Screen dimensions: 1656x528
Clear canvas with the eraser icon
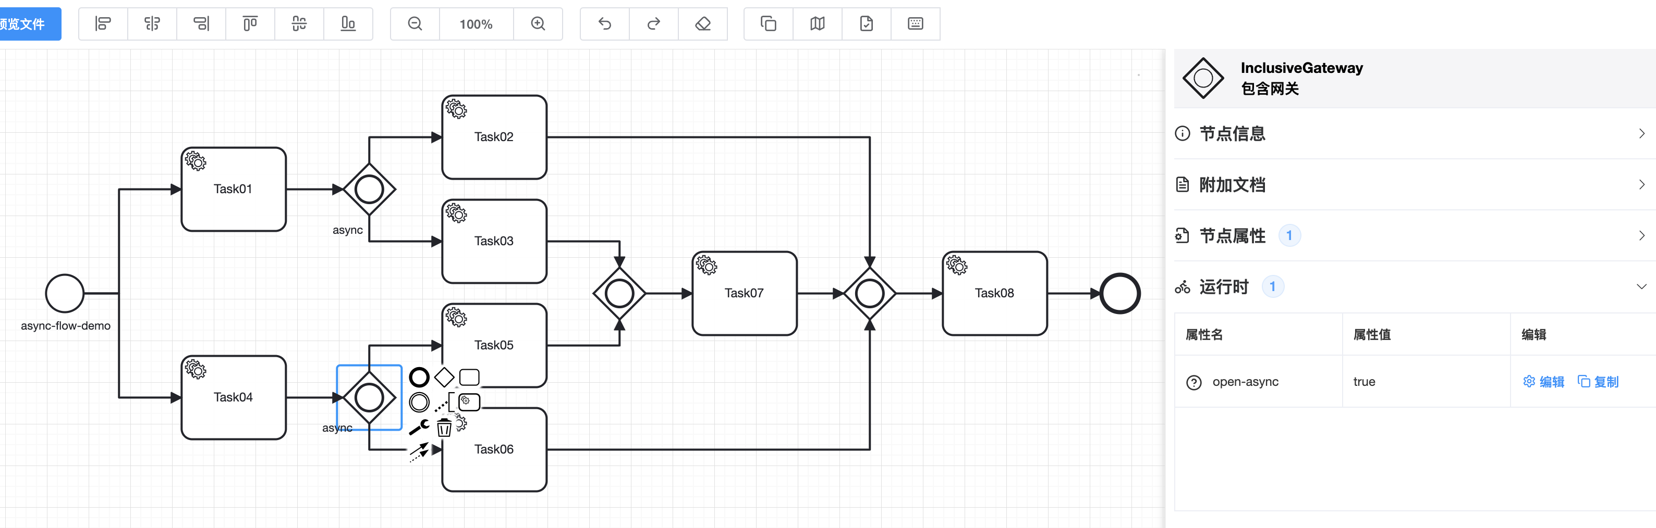pyautogui.click(x=703, y=24)
